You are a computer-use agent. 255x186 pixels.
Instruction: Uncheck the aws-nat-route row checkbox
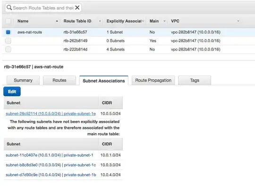(x=8, y=32)
